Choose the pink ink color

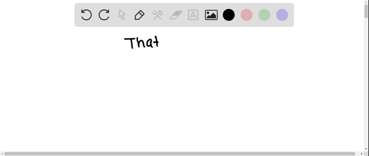(246, 15)
